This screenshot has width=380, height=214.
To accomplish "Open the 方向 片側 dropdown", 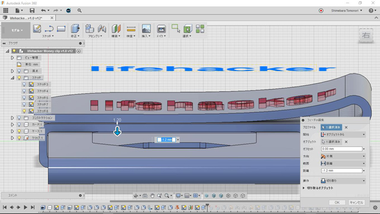I will tap(343, 156).
